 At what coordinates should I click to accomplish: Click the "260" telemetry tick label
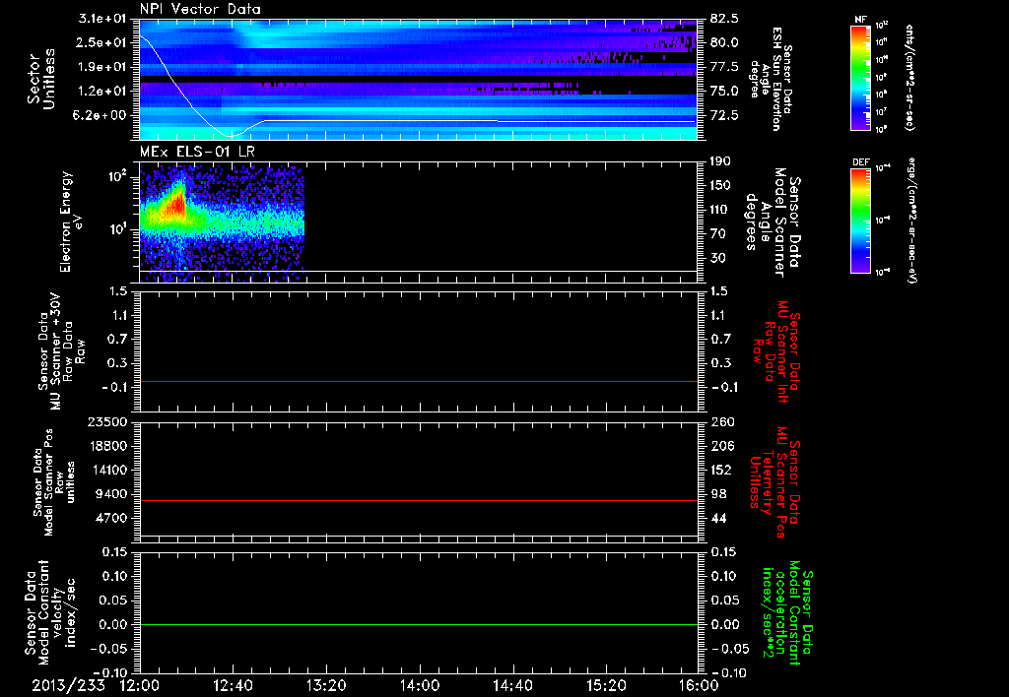[722, 421]
